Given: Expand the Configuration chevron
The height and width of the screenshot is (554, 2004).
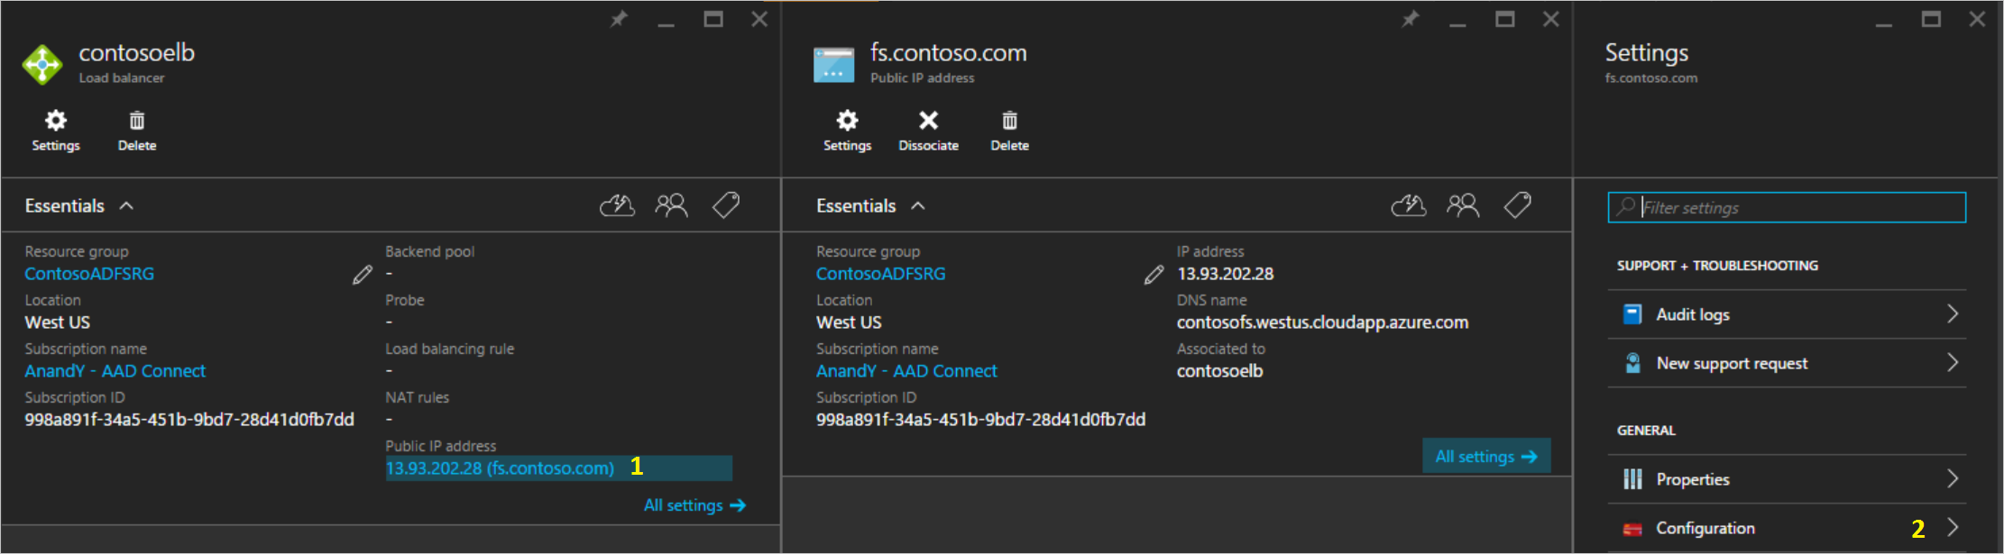Looking at the screenshot, I should (1953, 527).
